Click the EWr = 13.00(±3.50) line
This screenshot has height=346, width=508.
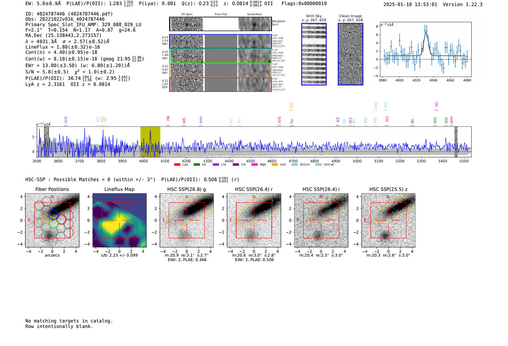[x=78, y=66]
